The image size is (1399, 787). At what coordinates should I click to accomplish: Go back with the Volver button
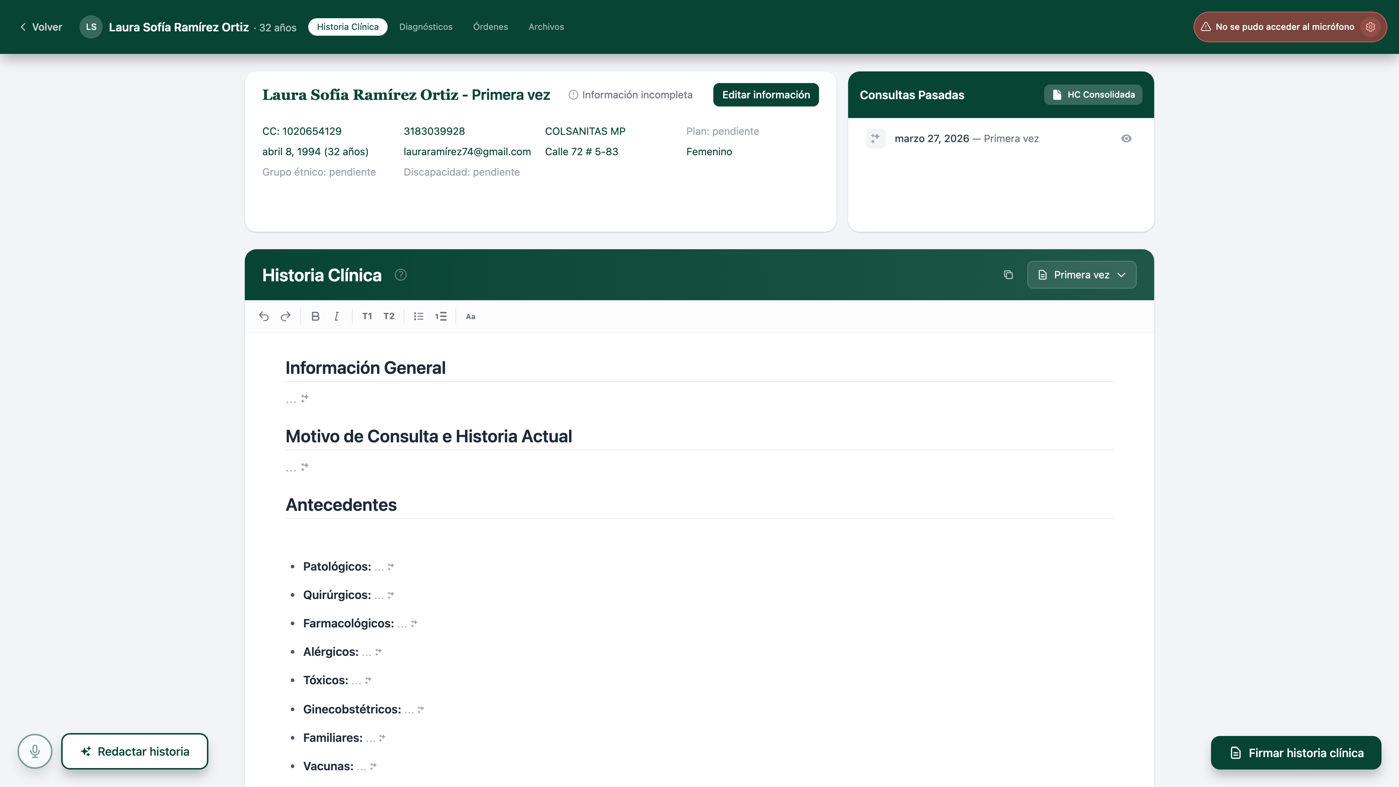[x=41, y=27]
